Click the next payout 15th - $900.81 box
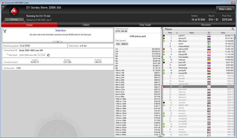 (122, 44)
